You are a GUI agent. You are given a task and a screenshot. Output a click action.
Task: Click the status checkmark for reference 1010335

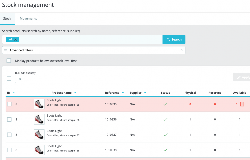(165, 104)
